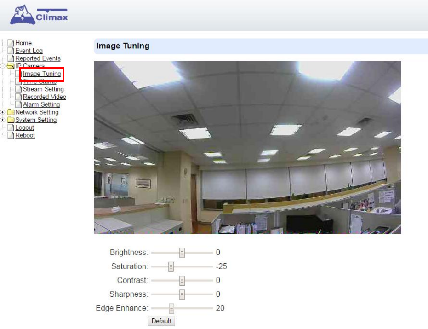The width and height of the screenshot is (428, 329).
Task: Open Alarm Setting page
Action: (x=41, y=104)
